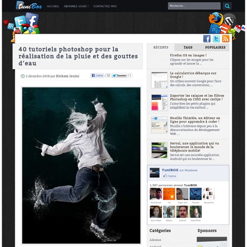Viewport: 247px width, 247px height.
Task: Click Blaise's profile picture
Action: 169,212
